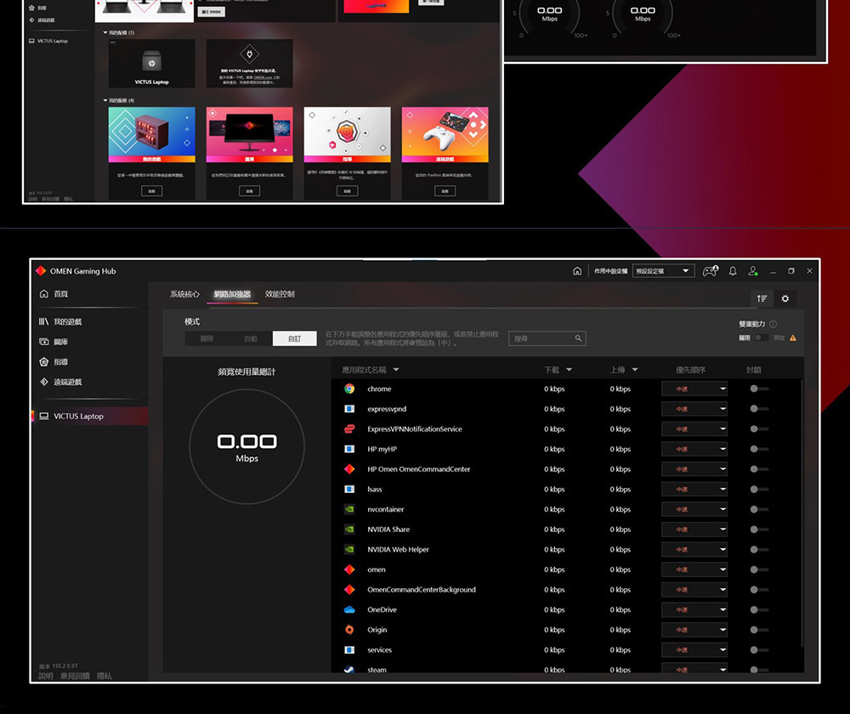The width and height of the screenshot is (850, 714).
Task: Click the OneDrive cloud icon
Action: click(x=349, y=609)
